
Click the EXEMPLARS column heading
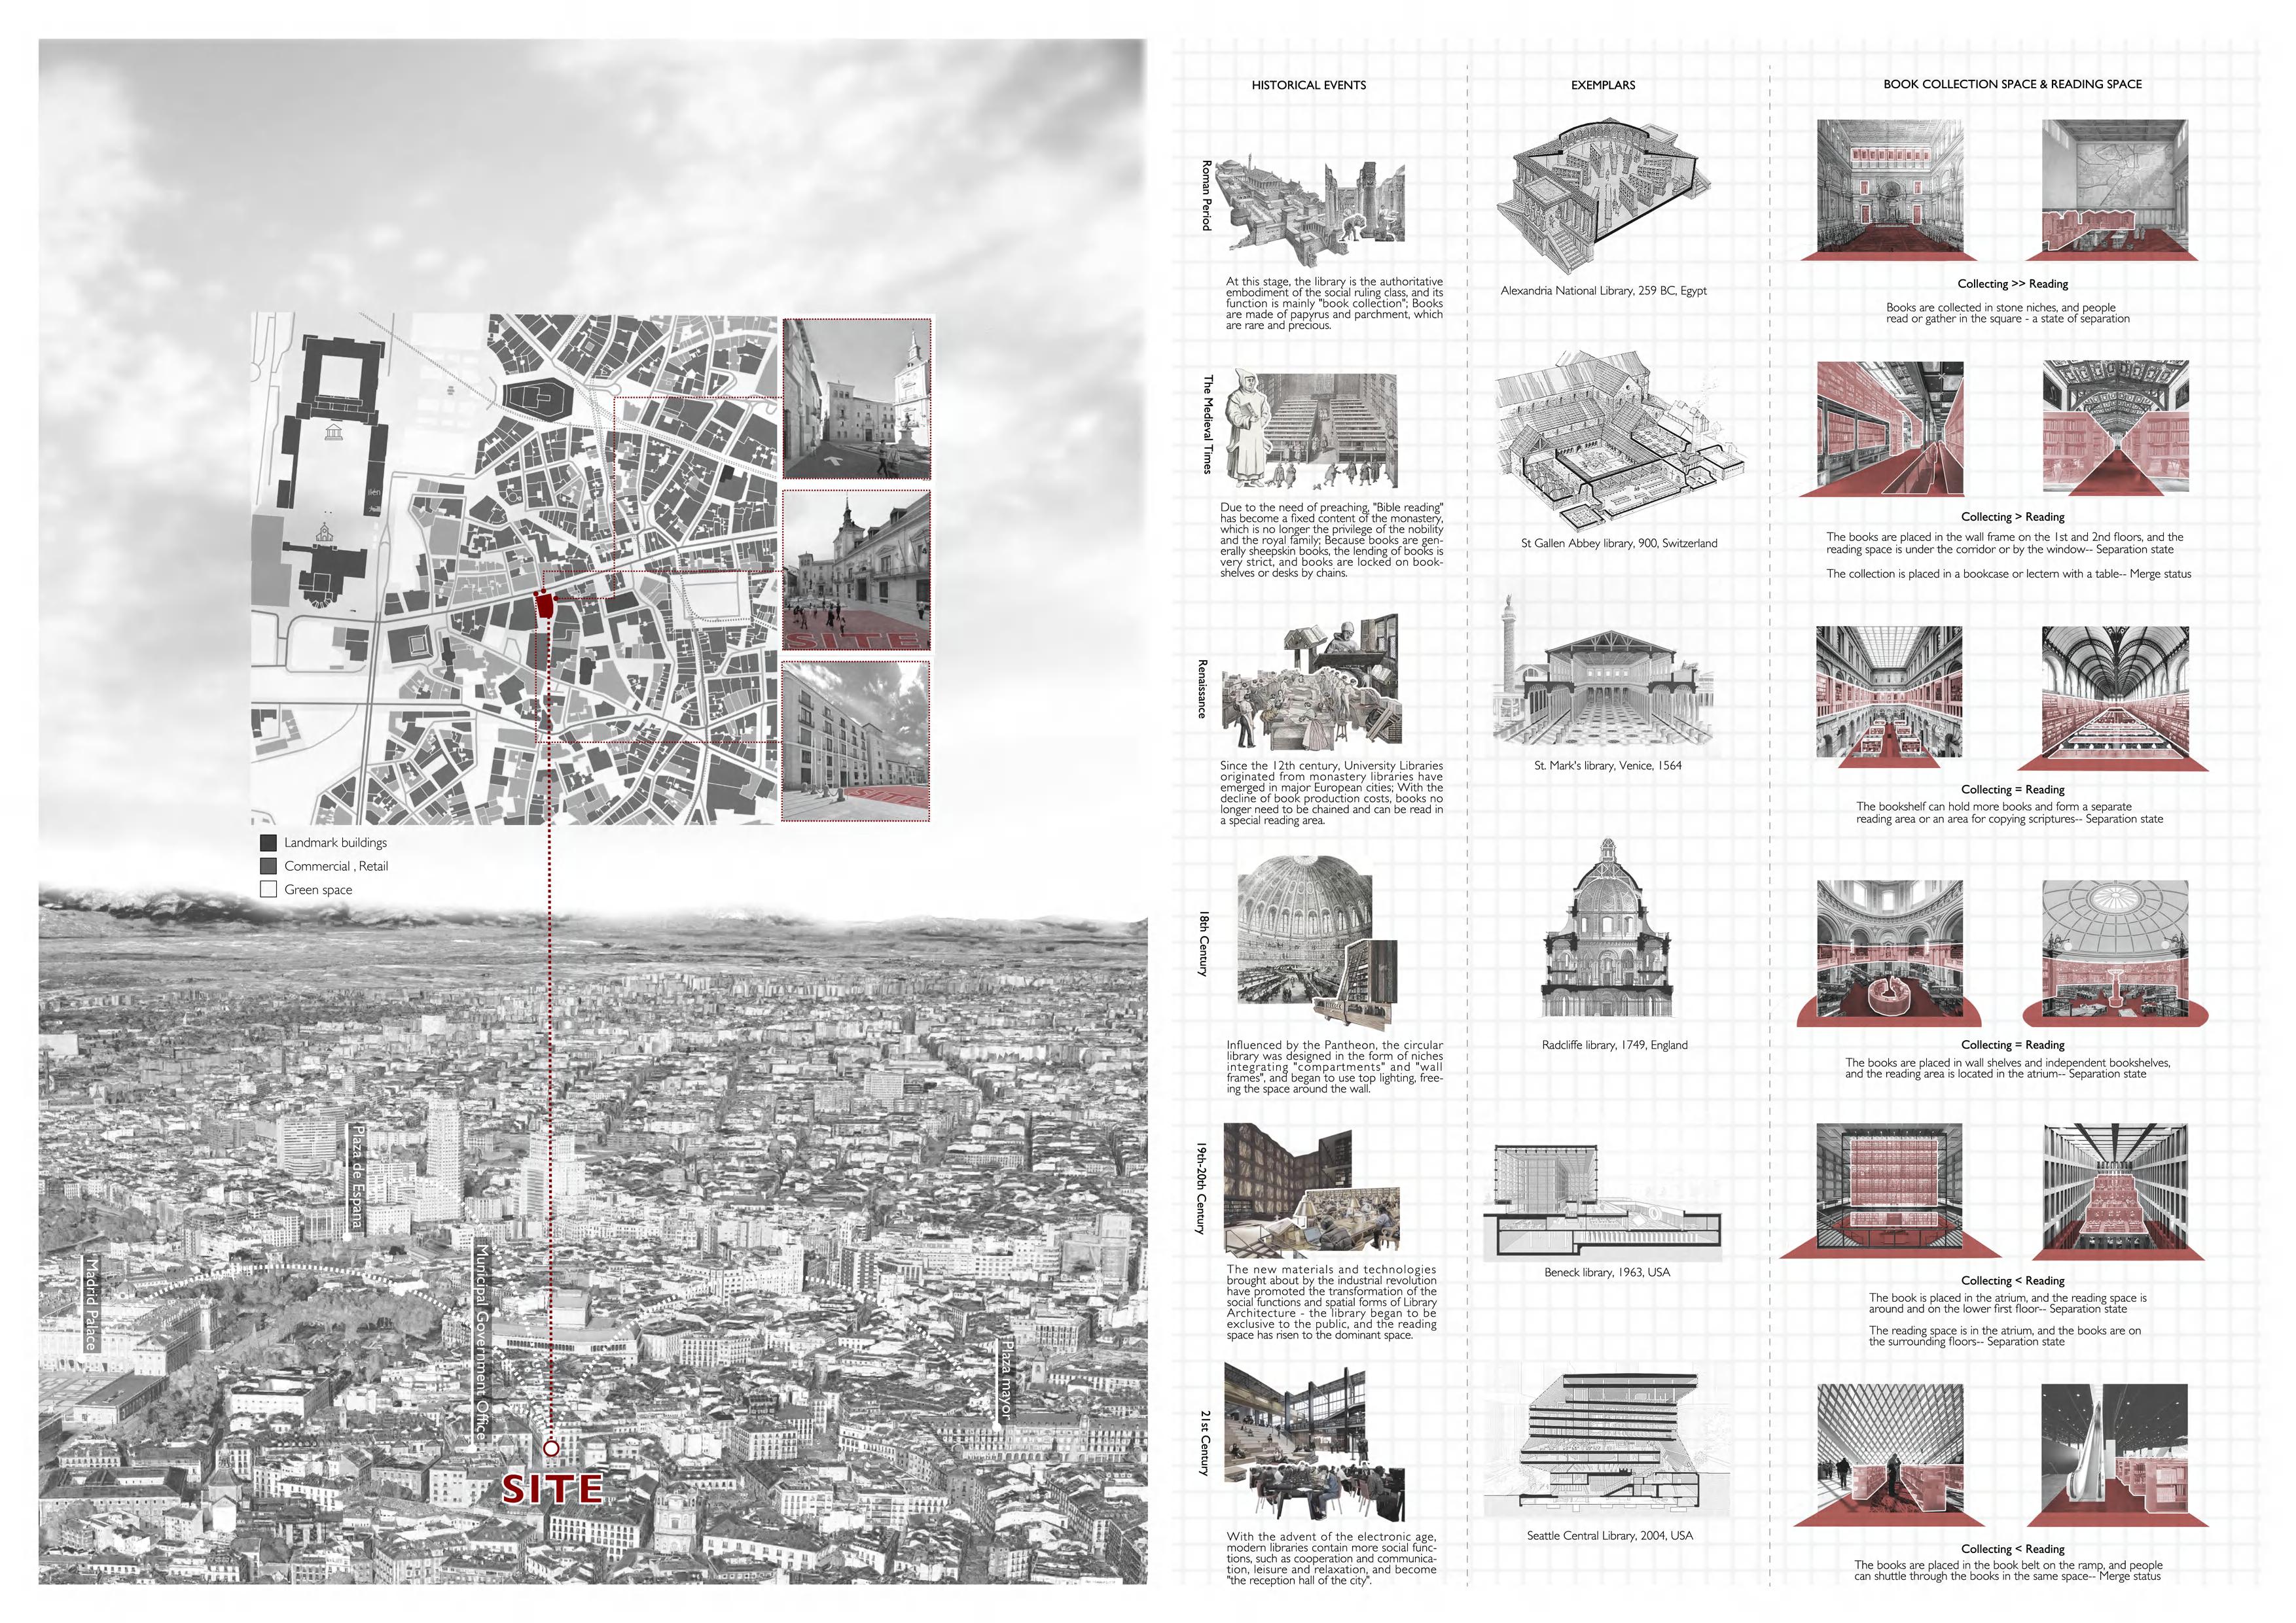click(x=1602, y=85)
